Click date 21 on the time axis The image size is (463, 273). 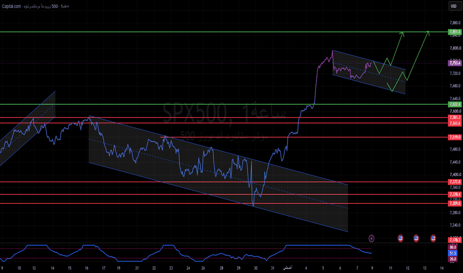(137, 268)
